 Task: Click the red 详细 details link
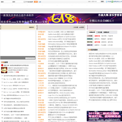coord(17,72)
